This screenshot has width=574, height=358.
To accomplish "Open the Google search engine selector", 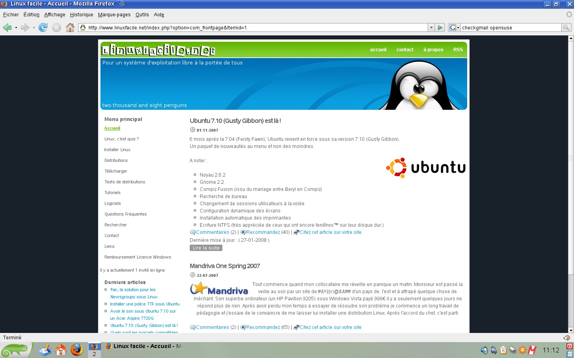I will tap(454, 27).
